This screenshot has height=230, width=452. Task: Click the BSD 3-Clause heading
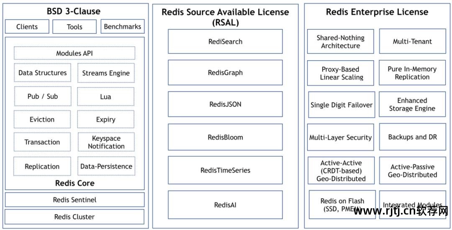tap(74, 12)
